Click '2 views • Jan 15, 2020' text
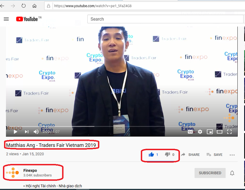Screen dimensions: 245x190 (25, 154)
